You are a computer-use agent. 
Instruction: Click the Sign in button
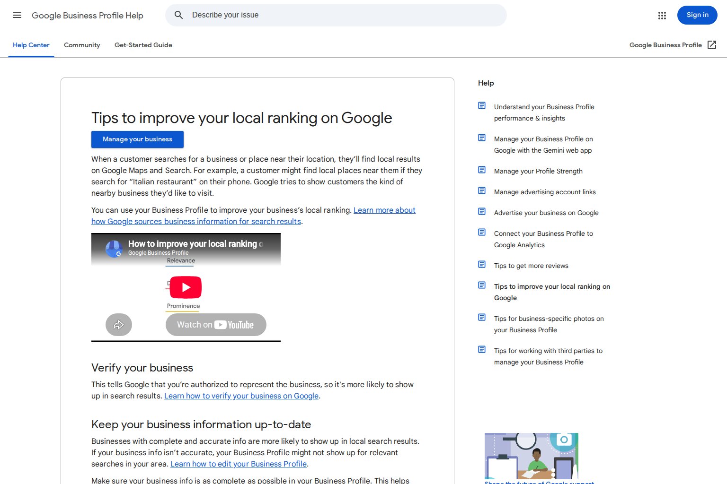(x=697, y=15)
